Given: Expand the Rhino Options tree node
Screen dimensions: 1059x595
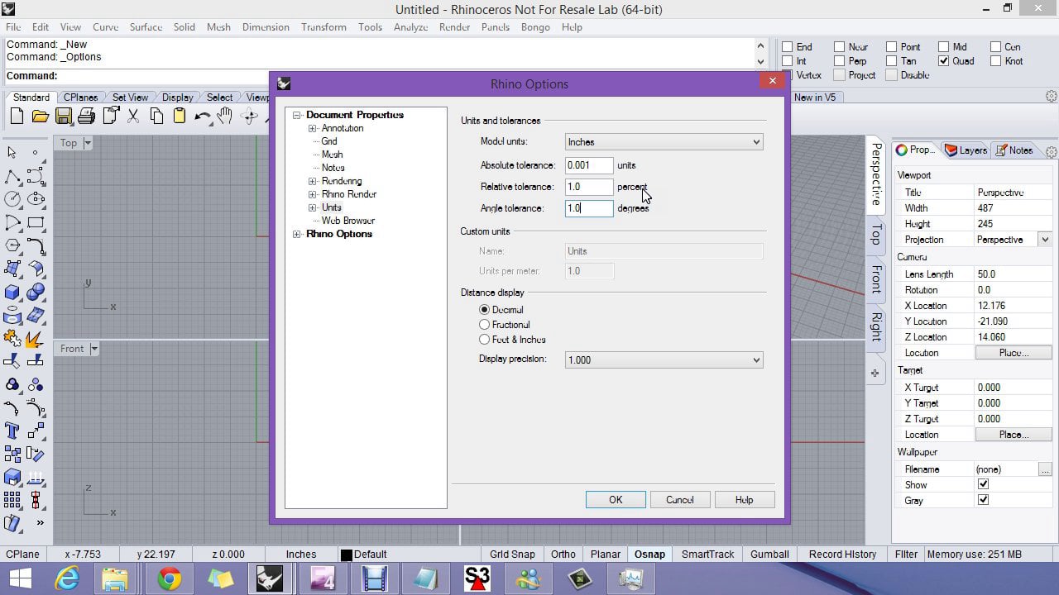Looking at the screenshot, I should (x=297, y=235).
